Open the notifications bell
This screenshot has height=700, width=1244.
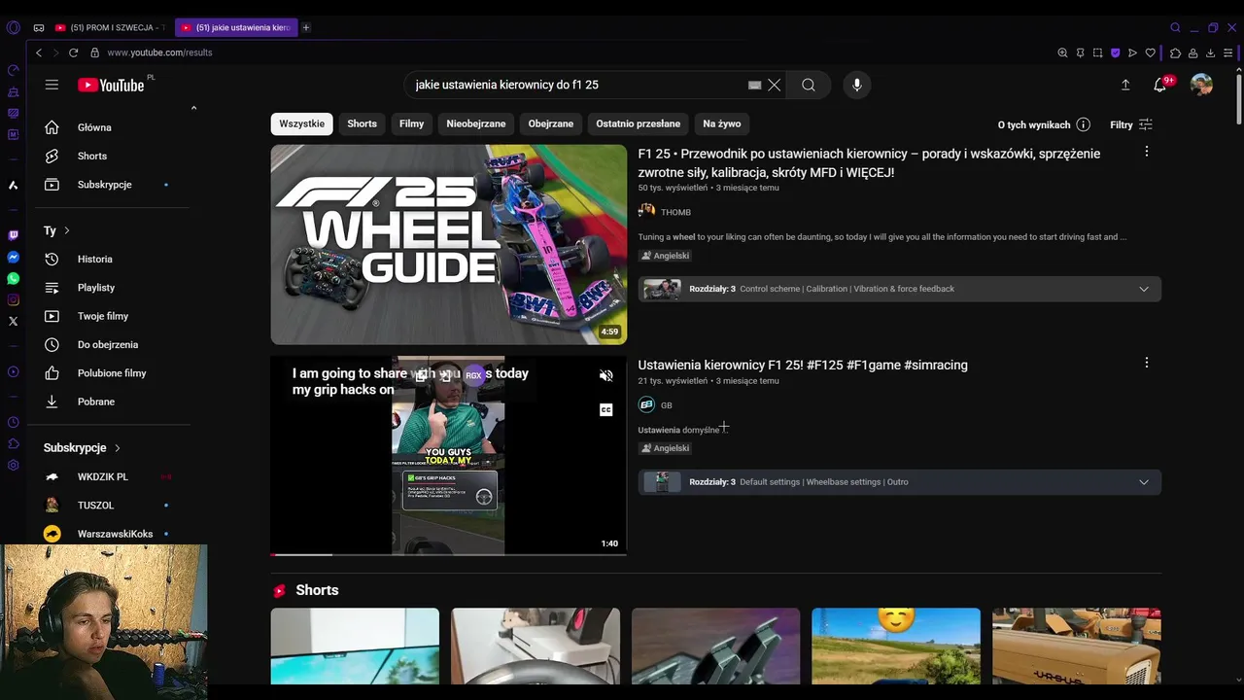tap(1159, 85)
